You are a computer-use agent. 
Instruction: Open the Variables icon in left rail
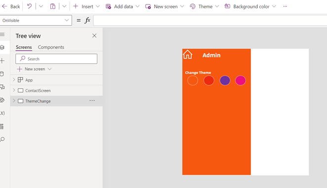click(x=2, y=113)
